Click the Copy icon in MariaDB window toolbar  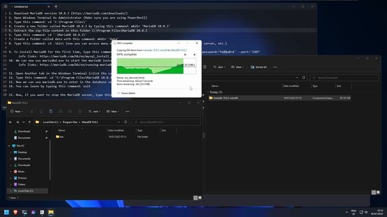[x=41, y=112]
